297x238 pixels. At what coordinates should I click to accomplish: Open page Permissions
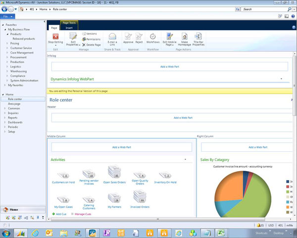point(91,39)
